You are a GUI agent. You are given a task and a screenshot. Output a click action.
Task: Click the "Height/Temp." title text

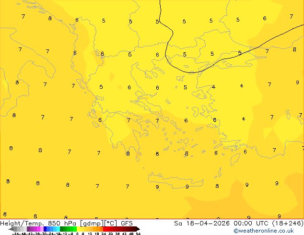[22, 223]
